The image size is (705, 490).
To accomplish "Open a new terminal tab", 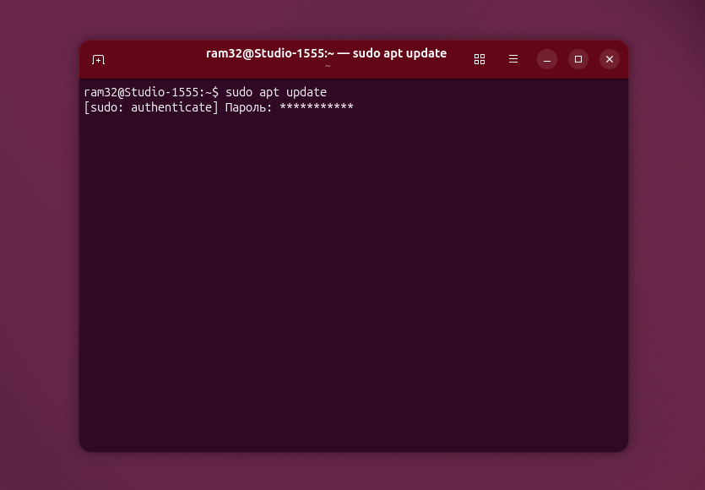I will point(98,59).
